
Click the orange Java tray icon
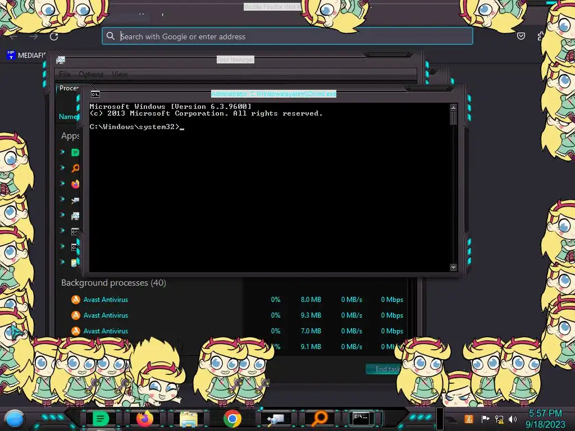[x=468, y=419]
